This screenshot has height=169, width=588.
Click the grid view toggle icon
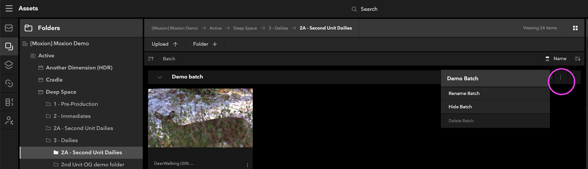click(575, 28)
